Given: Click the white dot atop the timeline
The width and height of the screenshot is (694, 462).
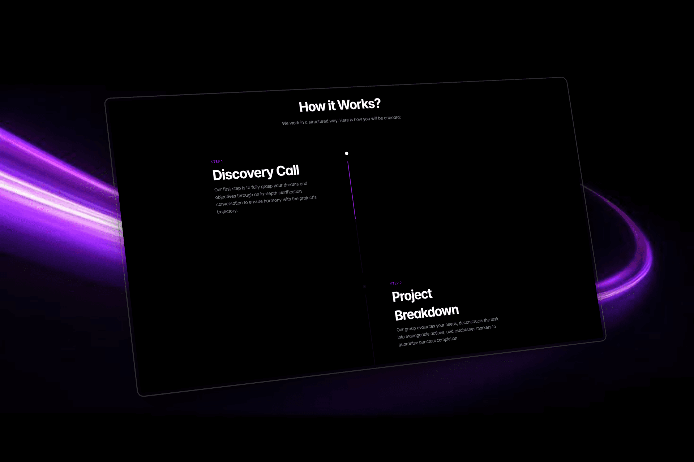Looking at the screenshot, I should pos(346,153).
